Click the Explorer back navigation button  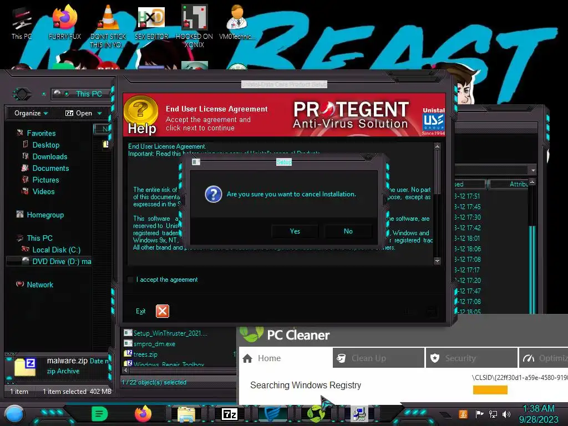click(22, 94)
